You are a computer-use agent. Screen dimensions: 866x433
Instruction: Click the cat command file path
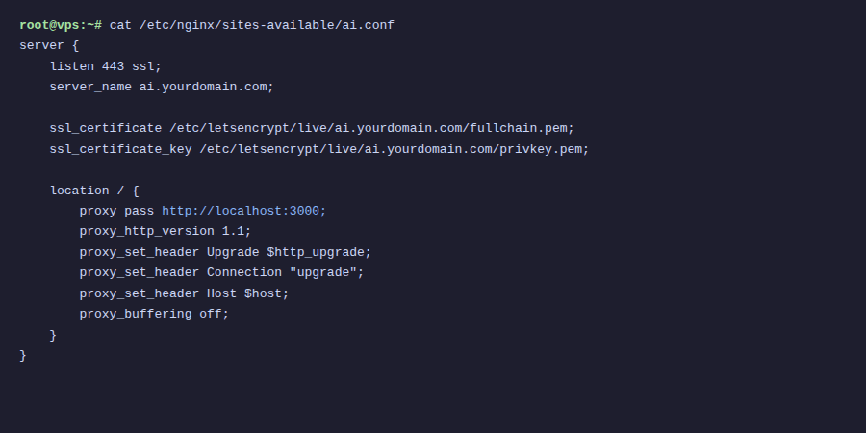(x=267, y=24)
